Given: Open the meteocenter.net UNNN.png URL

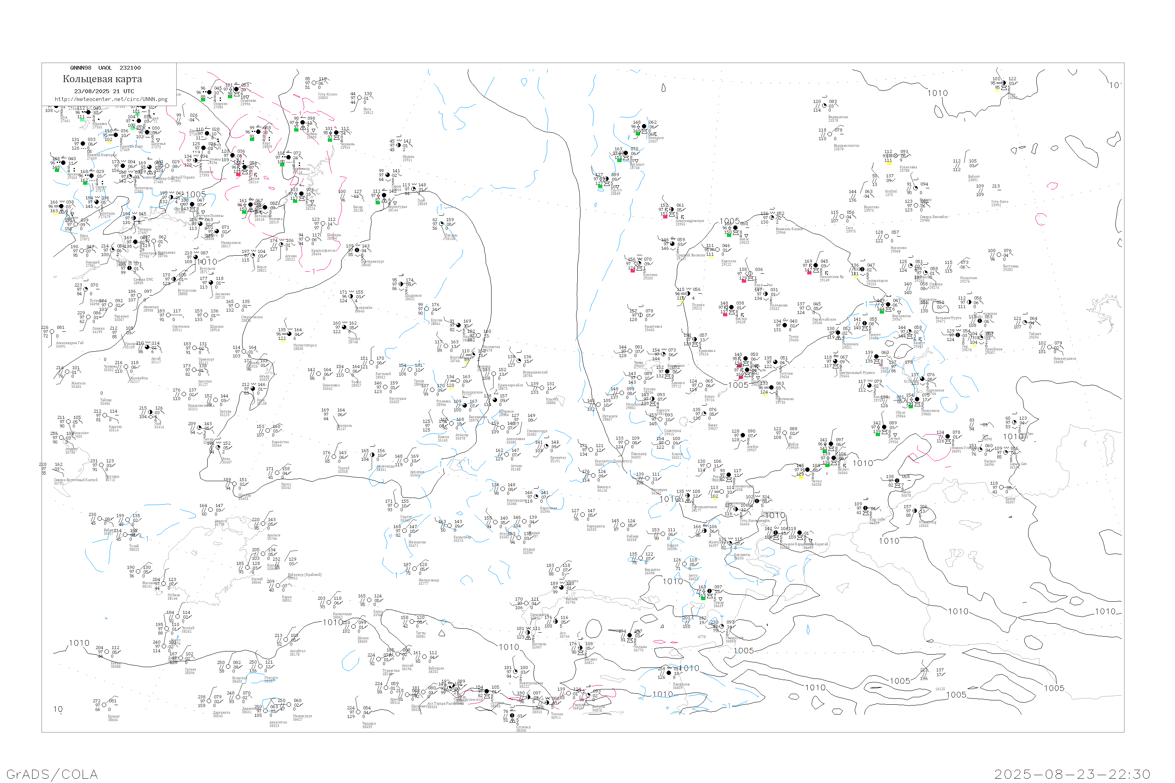Looking at the screenshot, I should (x=111, y=99).
